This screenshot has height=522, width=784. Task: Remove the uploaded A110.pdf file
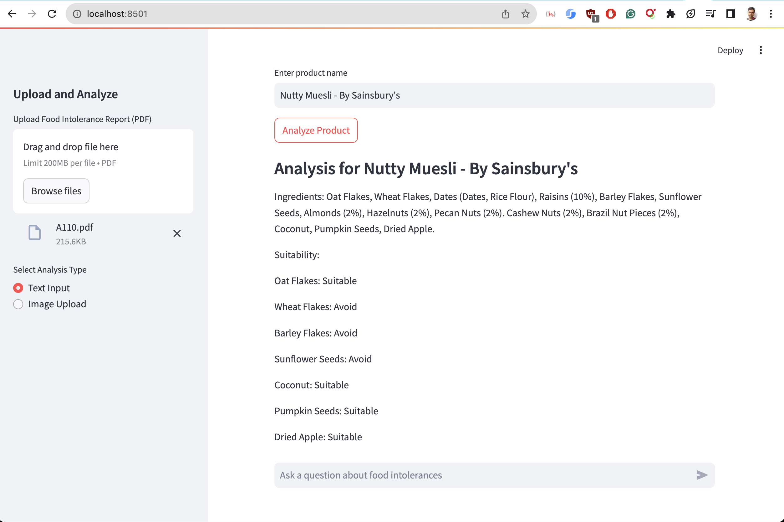(177, 233)
